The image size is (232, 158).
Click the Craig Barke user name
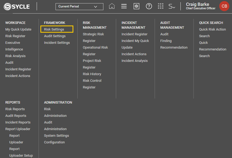click(197, 4)
